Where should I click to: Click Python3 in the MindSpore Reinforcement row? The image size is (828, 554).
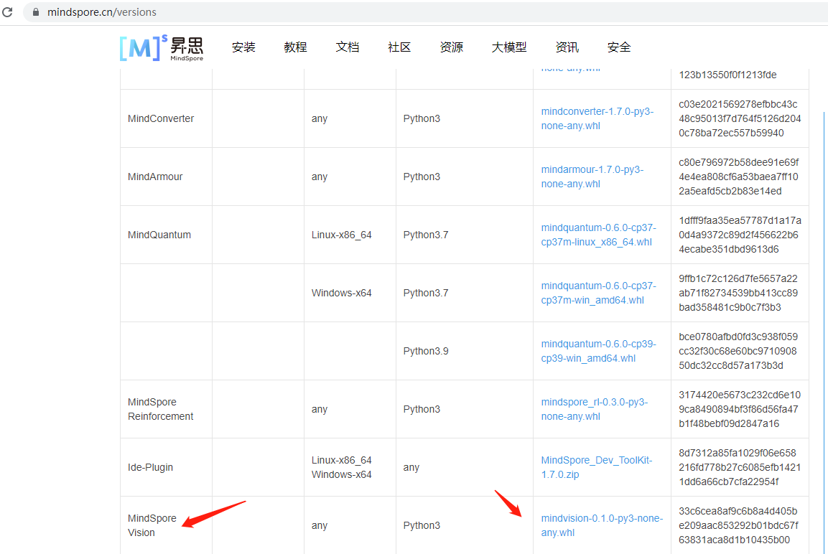coord(422,409)
